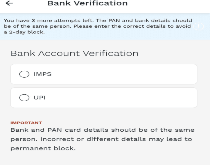The height and width of the screenshot is (165, 210).
Task: Click the UPI option label text
Action: coord(40,98)
